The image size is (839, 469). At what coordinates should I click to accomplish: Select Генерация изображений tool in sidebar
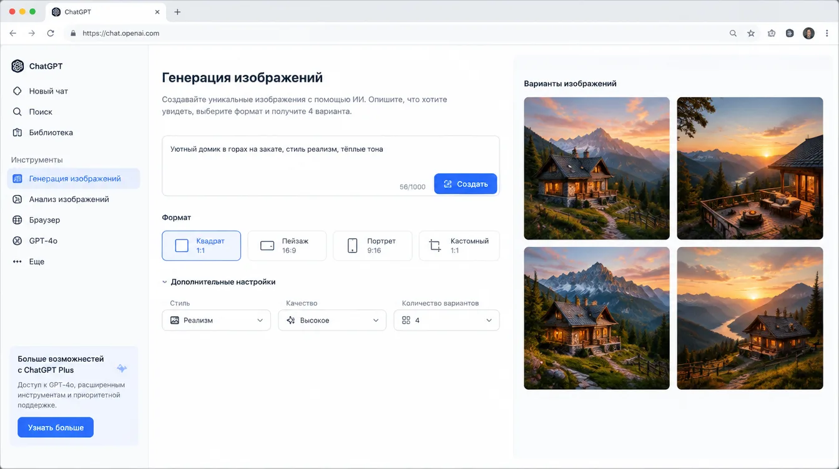coord(74,178)
